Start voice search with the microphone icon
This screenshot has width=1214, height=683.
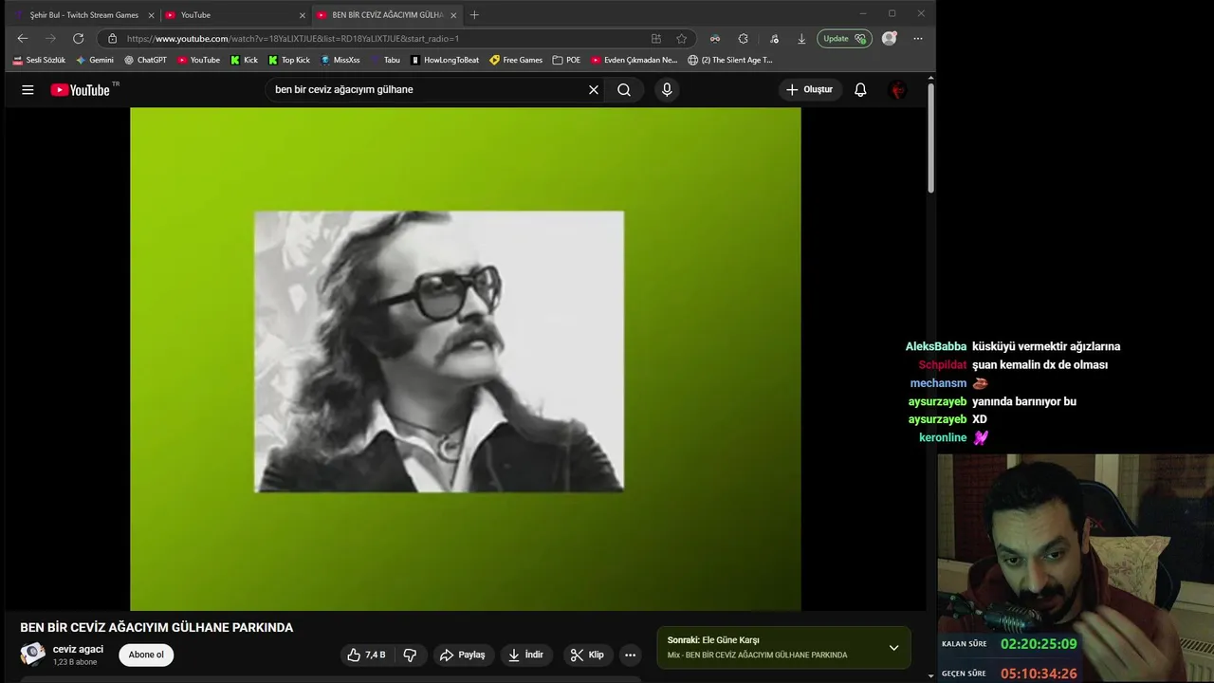667,90
